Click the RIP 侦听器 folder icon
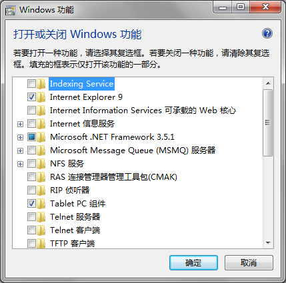Viewport: 286px width, 283px height. [41, 190]
